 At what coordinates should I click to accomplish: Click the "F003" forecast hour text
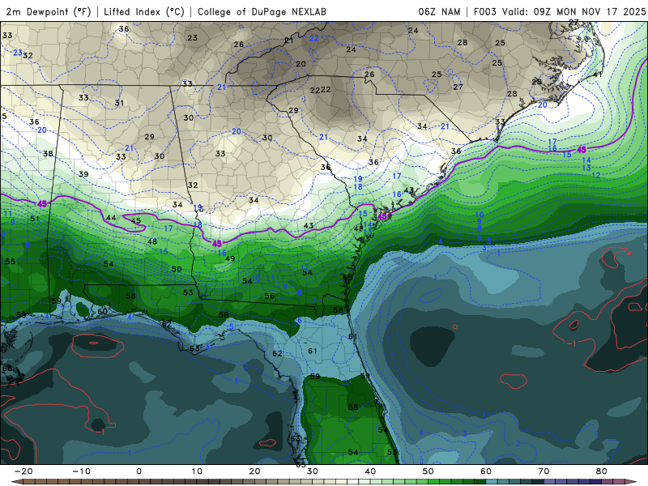pos(485,11)
